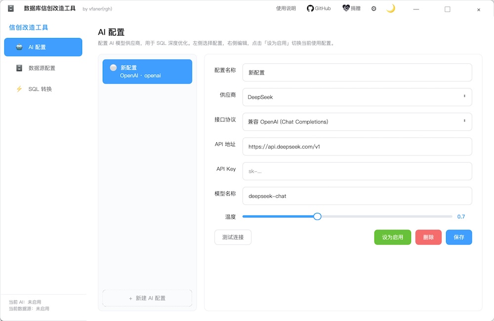The width and height of the screenshot is (494, 321).
Task: Open the 接口协议 dropdown
Action: click(357, 121)
